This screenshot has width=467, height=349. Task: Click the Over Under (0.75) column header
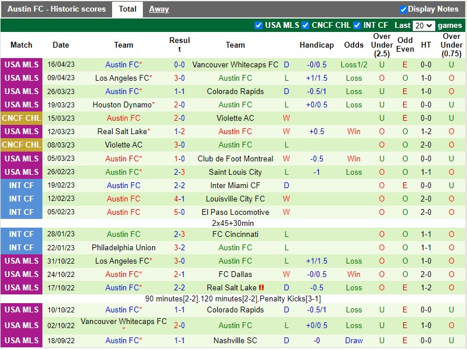point(451,45)
